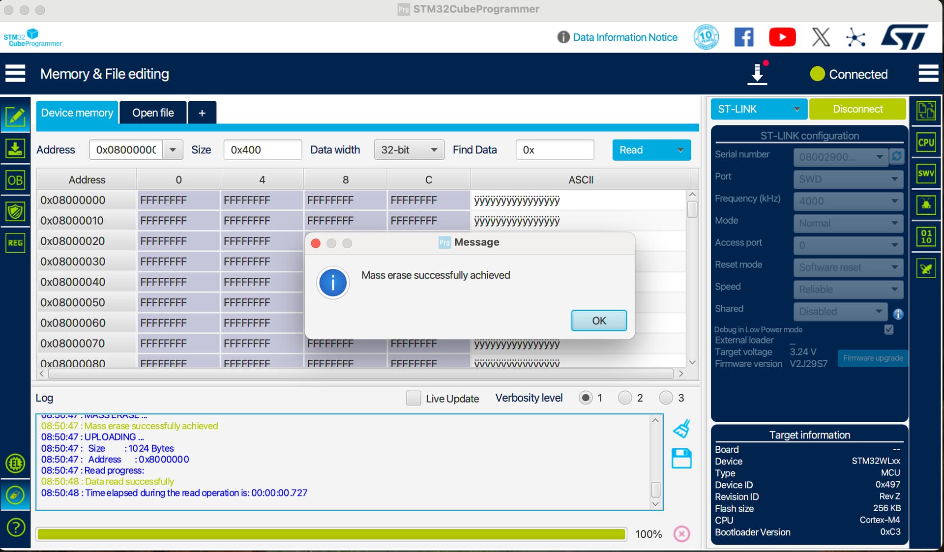Viewport: 944px width, 552px height.
Task: Click the green Disconnect button
Action: 857,109
